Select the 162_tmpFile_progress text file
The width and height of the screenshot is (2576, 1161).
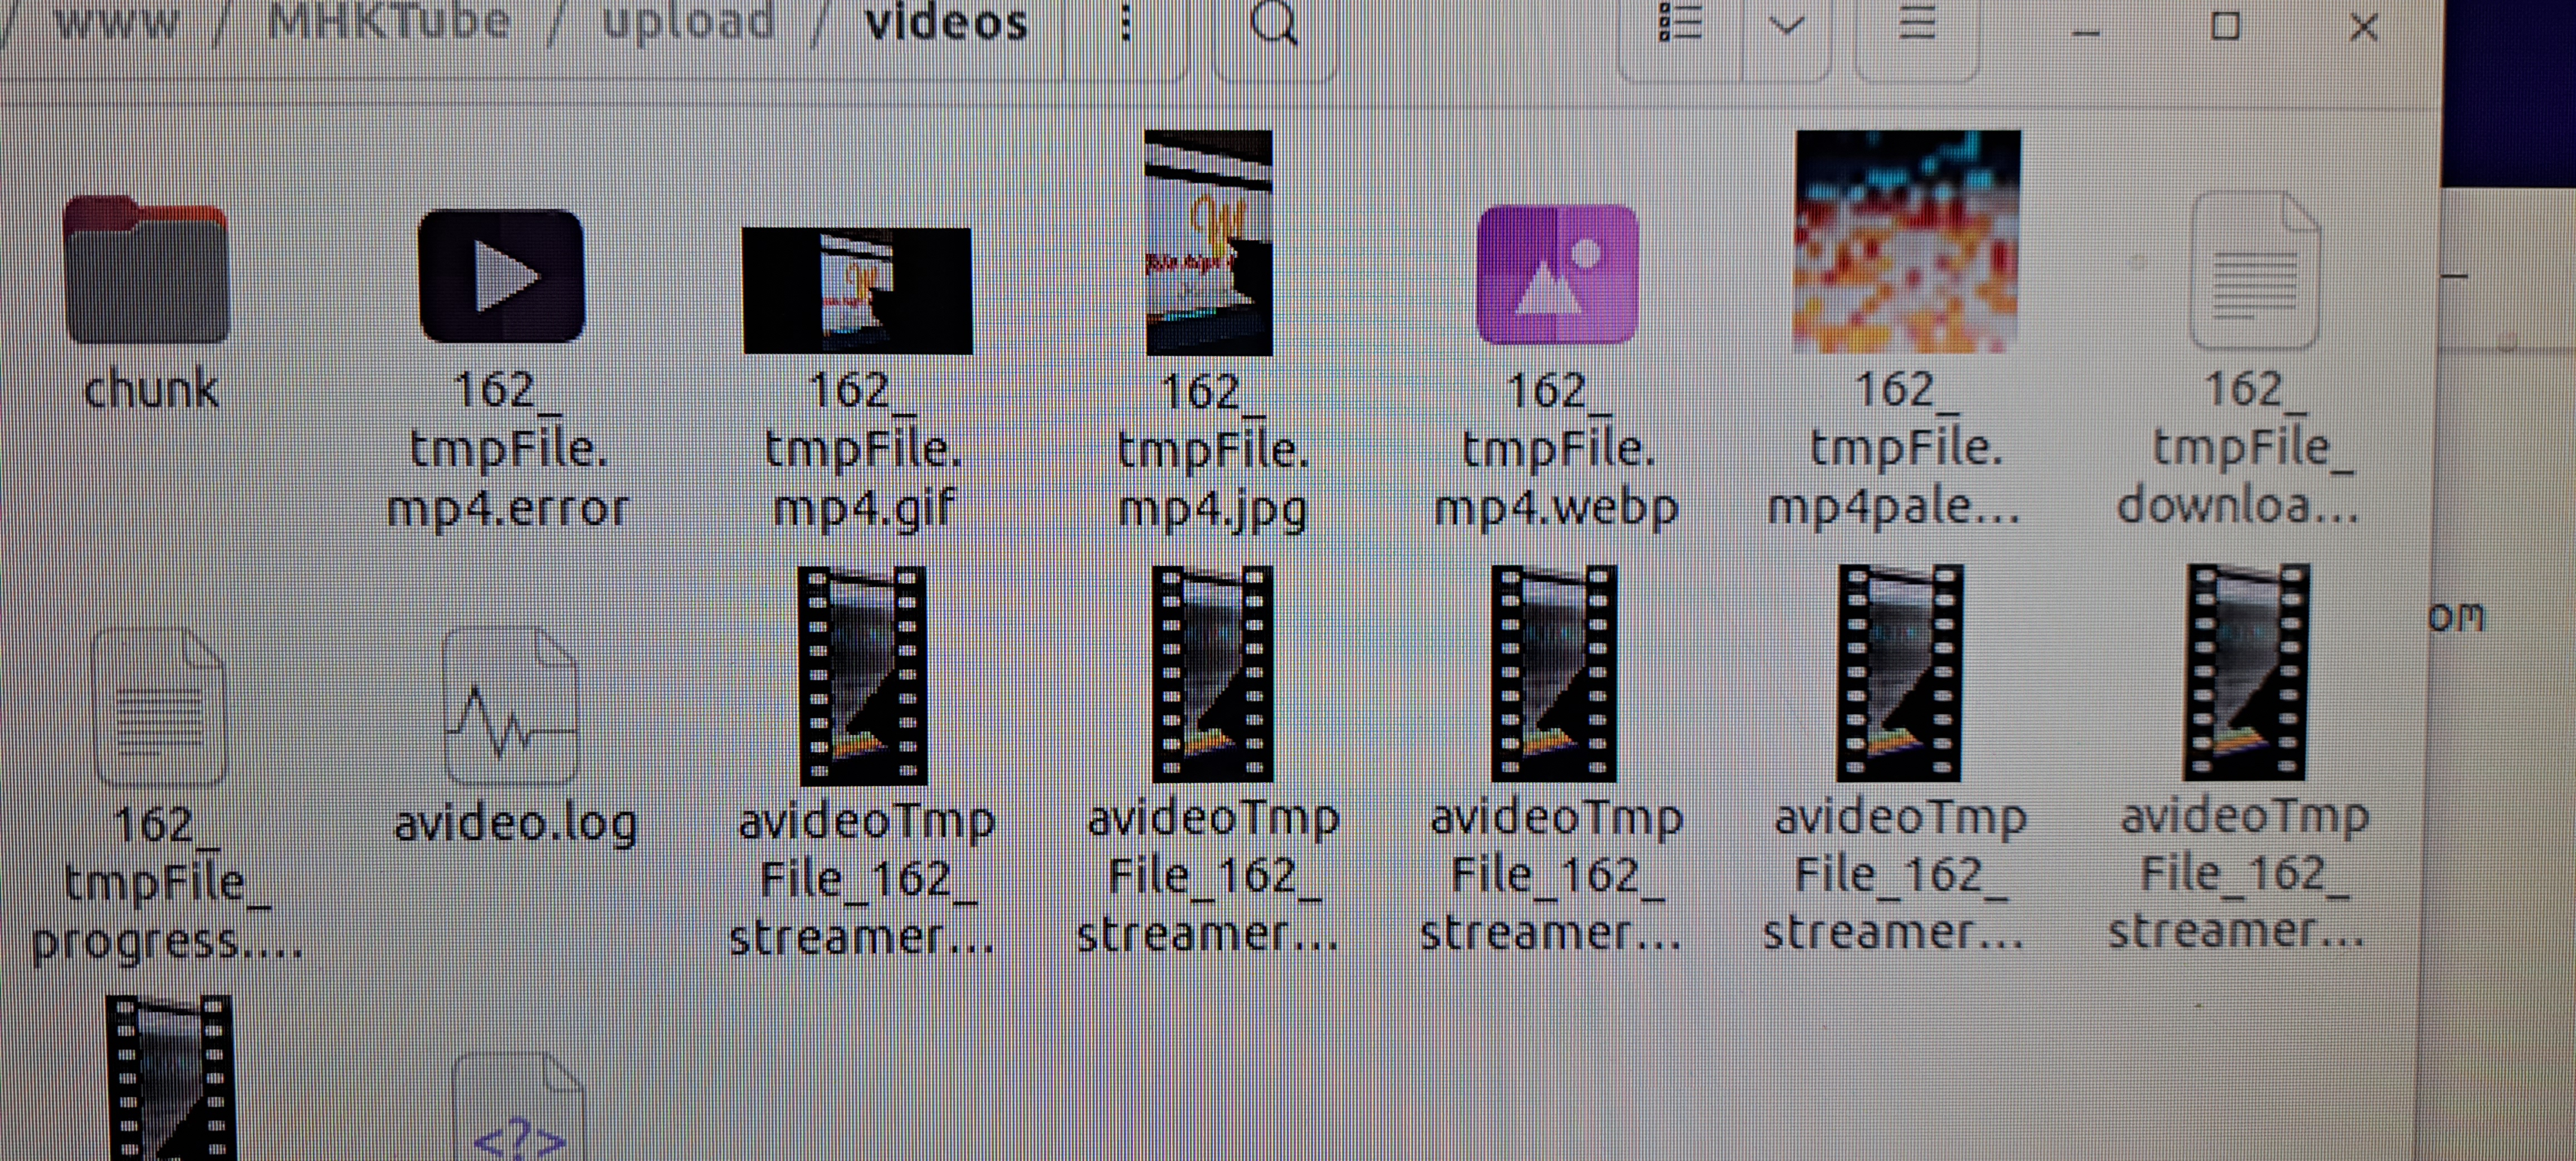pyautogui.click(x=159, y=707)
